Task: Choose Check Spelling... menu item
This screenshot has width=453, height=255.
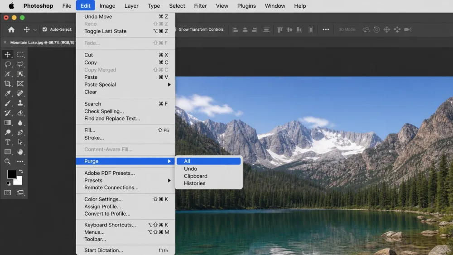Action: point(126,111)
